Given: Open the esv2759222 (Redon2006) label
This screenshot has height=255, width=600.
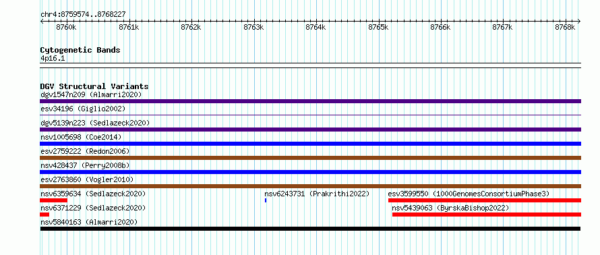Looking at the screenshot, I should [x=85, y=151].
